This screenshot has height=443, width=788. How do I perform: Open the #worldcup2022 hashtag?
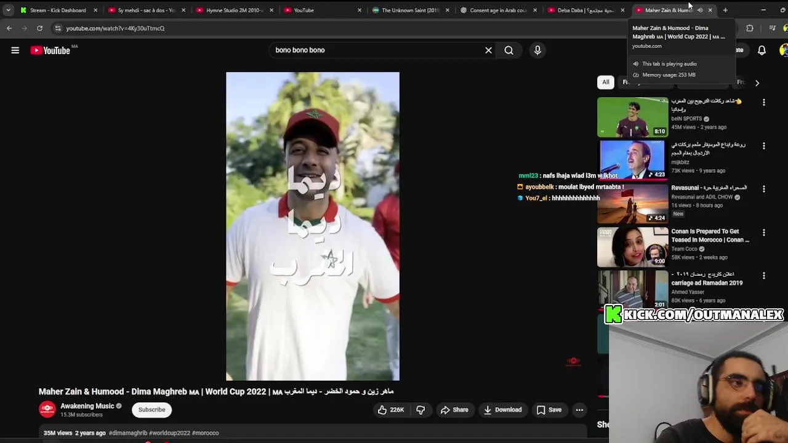169,433
